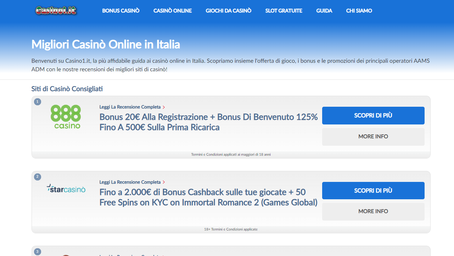Click the number 3 ranking badge
Viewport: 454px width, 256px height.
pos(38,252)
